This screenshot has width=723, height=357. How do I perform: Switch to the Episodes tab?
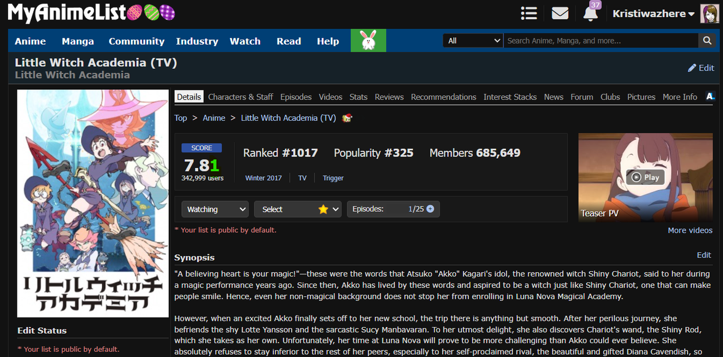296,97
